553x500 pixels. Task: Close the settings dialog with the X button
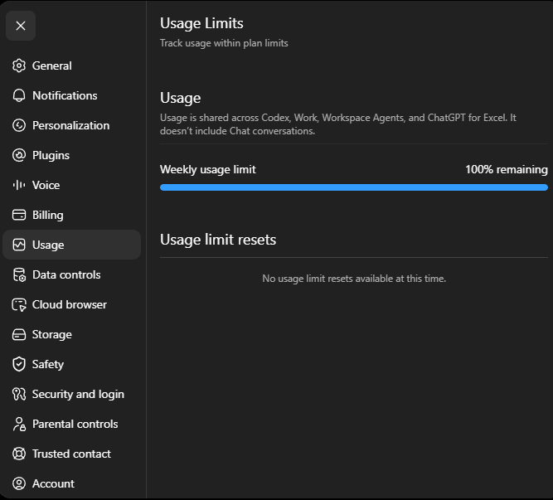click(x=21, y=26)
